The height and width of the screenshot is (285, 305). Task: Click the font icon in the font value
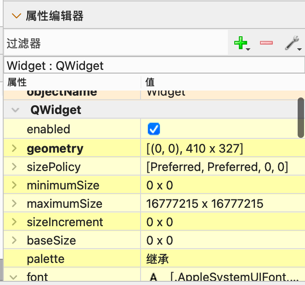point(153,277)
